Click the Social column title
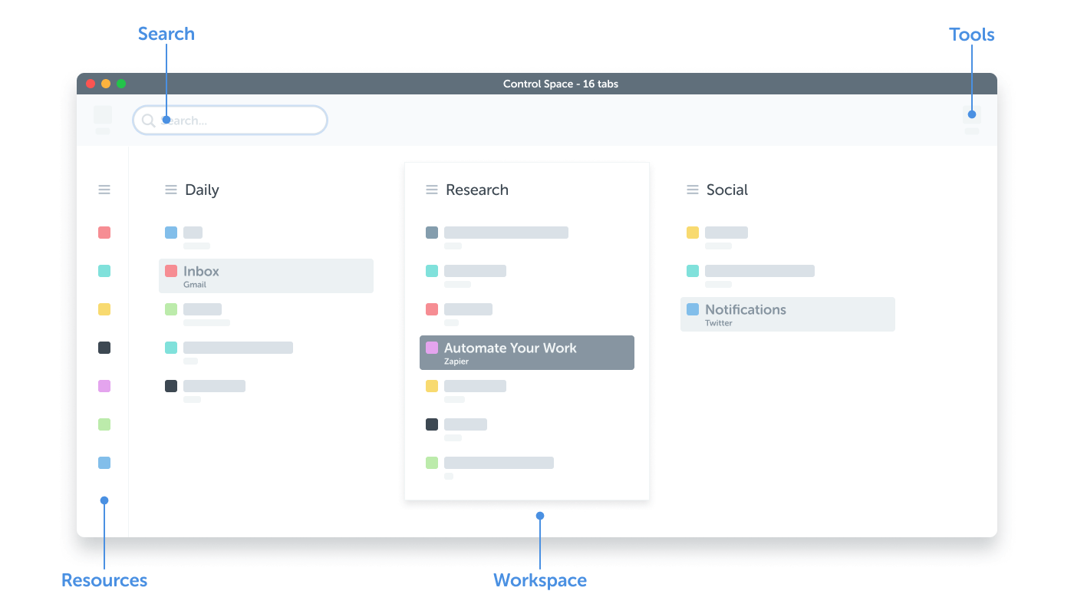The image size is (1074, 614). 726,190
